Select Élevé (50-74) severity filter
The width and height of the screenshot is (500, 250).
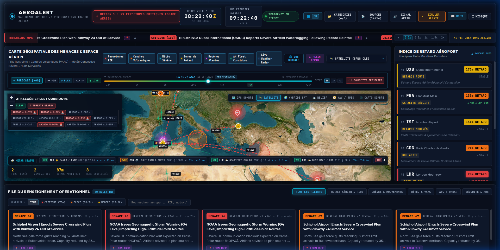[x=82, y=202]
